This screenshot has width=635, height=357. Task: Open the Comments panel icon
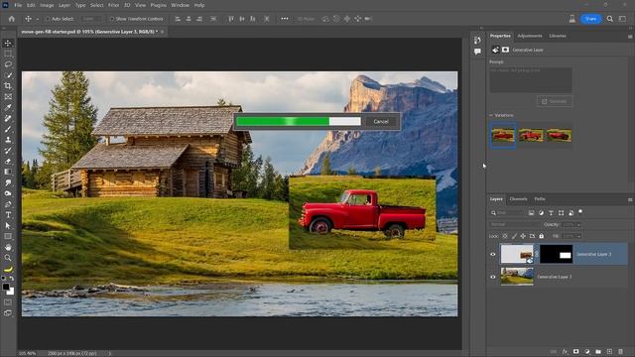click(477, 52)
